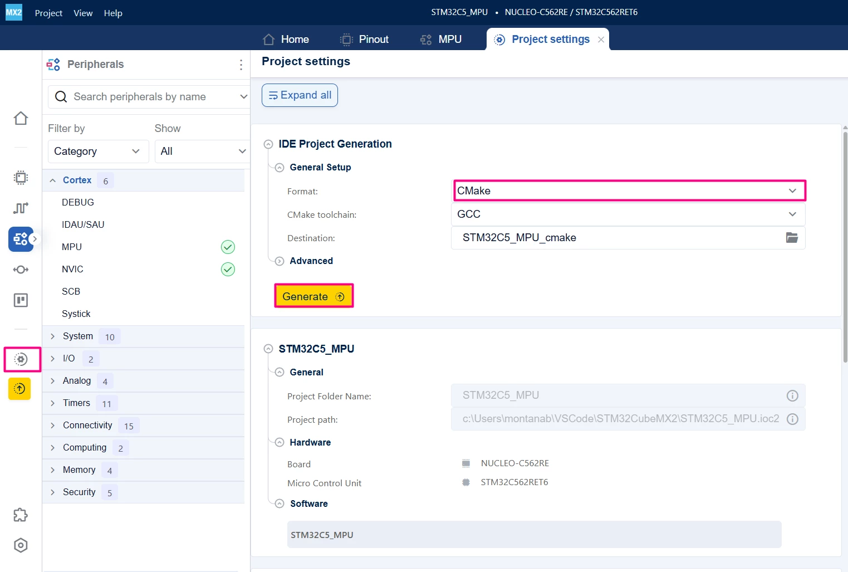Expand the I/O category

tap(53, 359)
